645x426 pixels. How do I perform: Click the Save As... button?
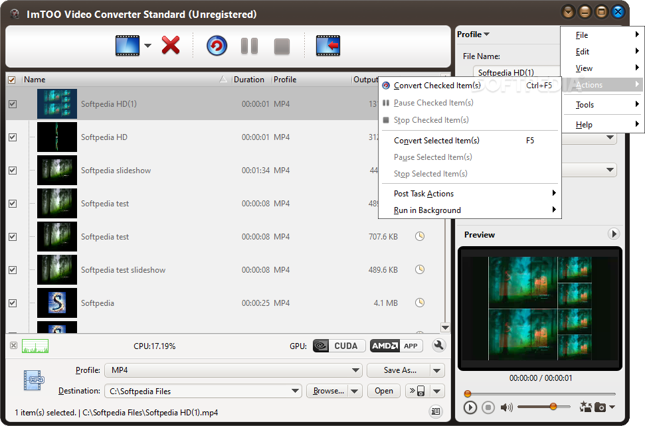click(x=399, y=370)
